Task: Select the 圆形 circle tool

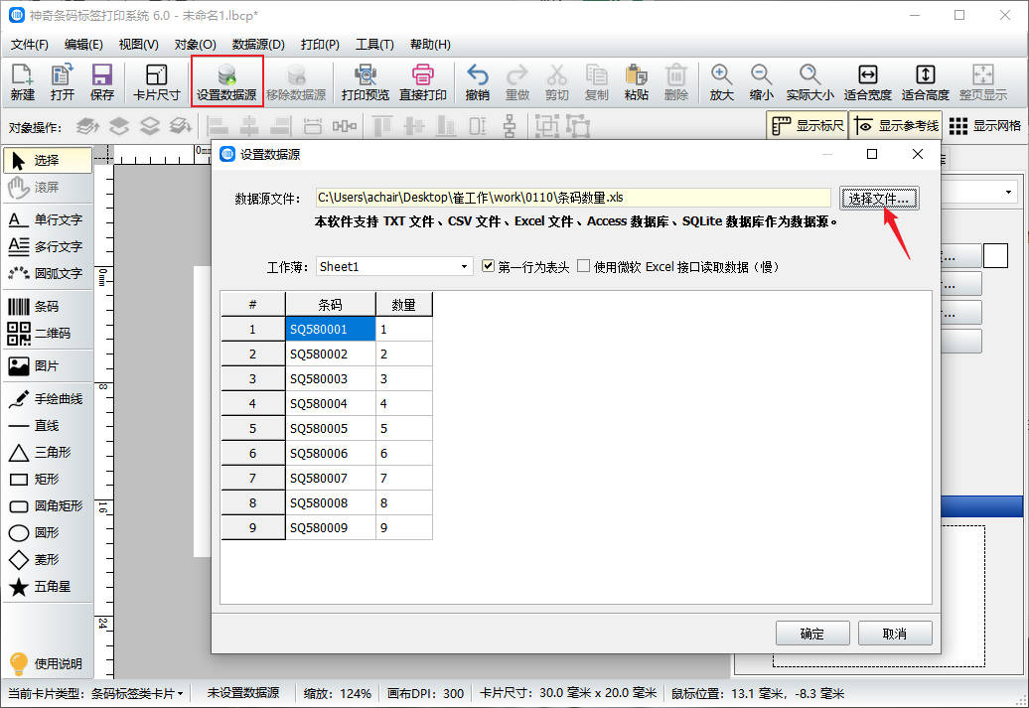Action: (x=48, y=533)
